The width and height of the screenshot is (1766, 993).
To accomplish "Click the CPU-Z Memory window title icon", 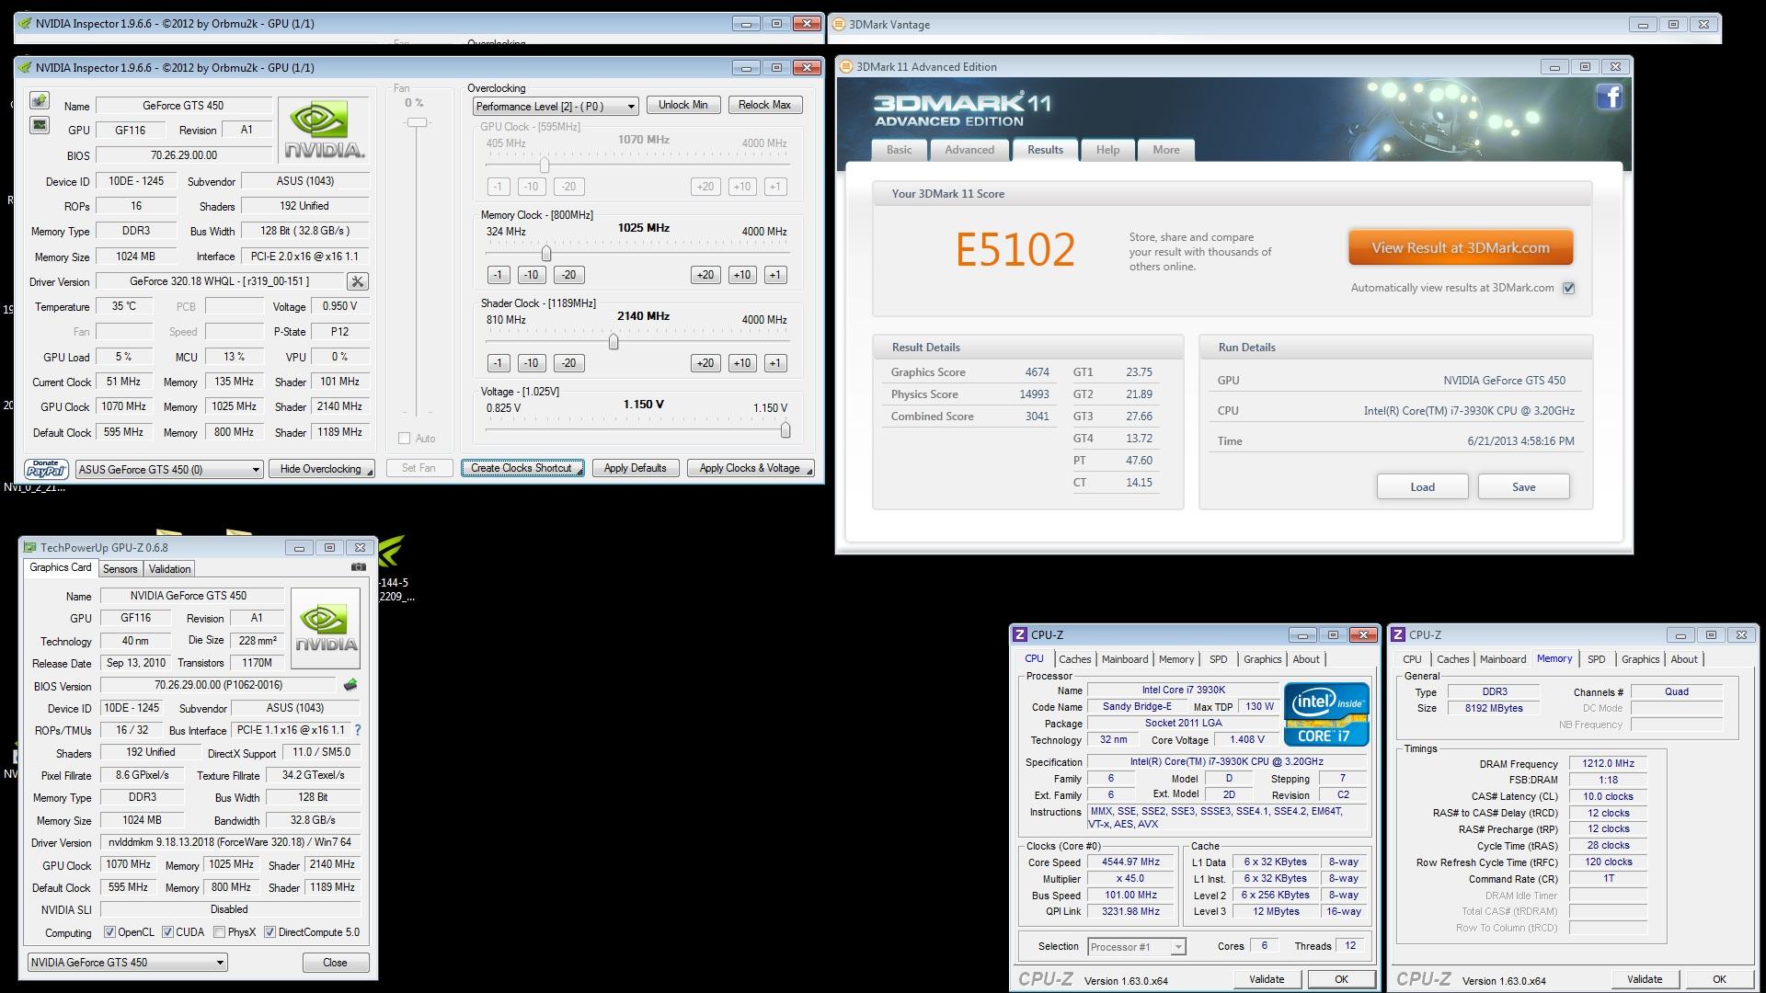I will [x=1398, y=634].
